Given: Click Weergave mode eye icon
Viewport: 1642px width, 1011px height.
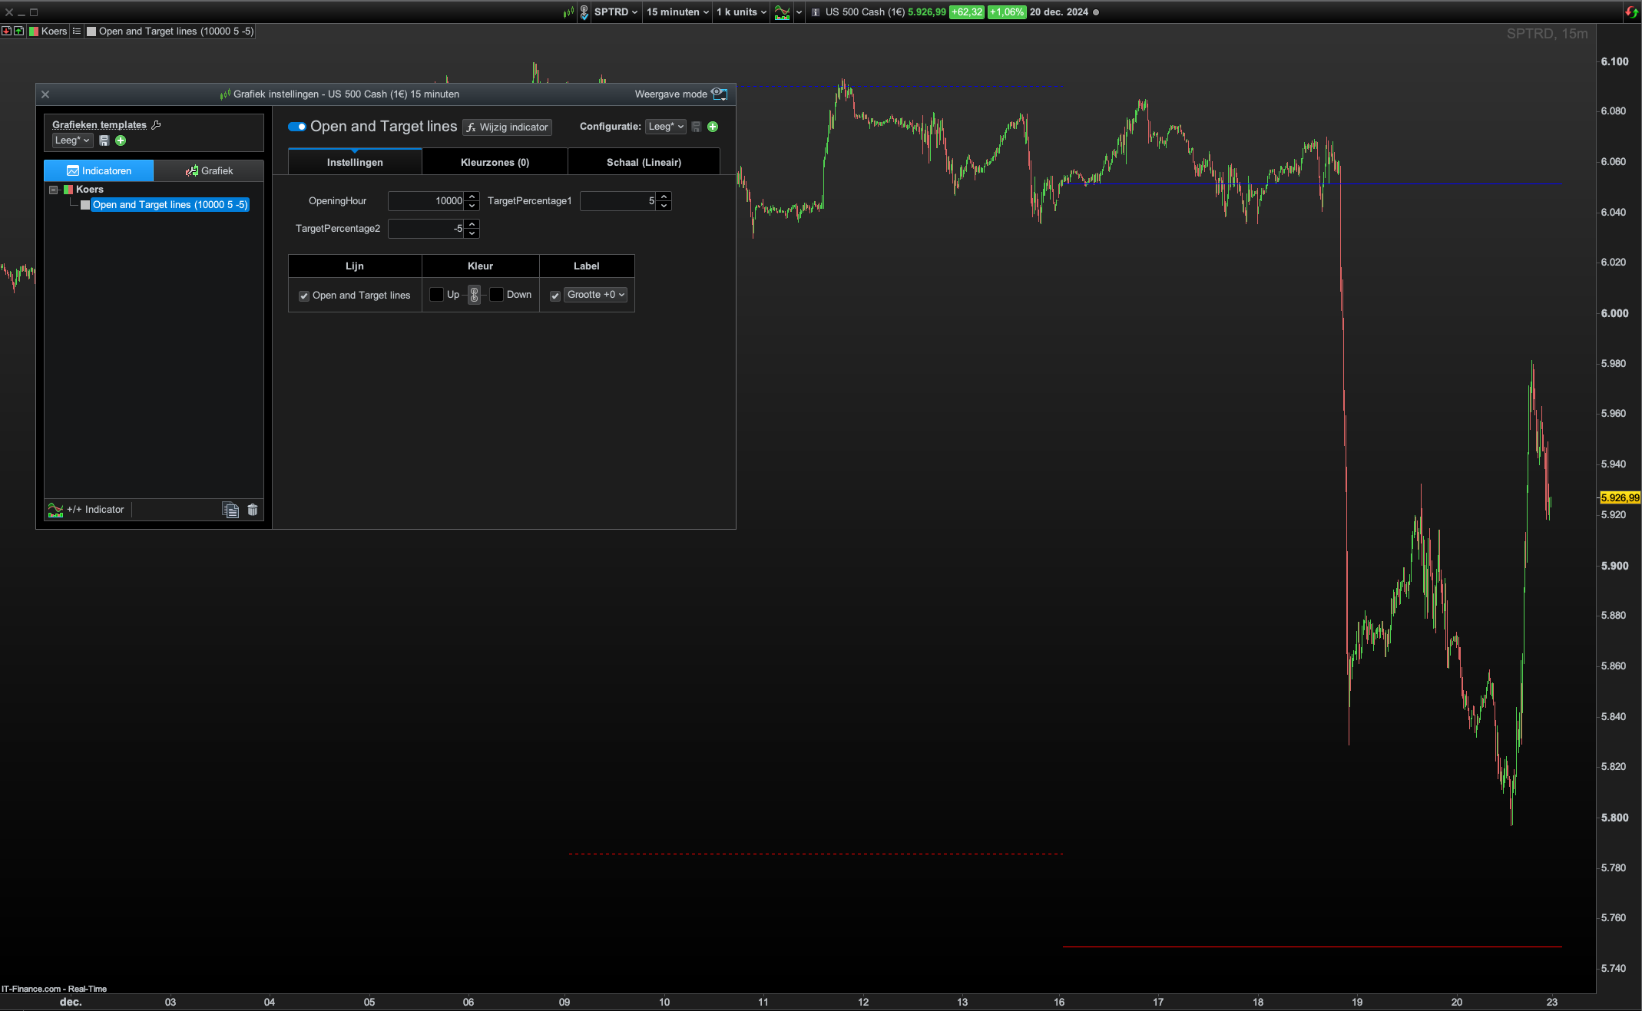Looking at the screenshot, I should point(719,94).
